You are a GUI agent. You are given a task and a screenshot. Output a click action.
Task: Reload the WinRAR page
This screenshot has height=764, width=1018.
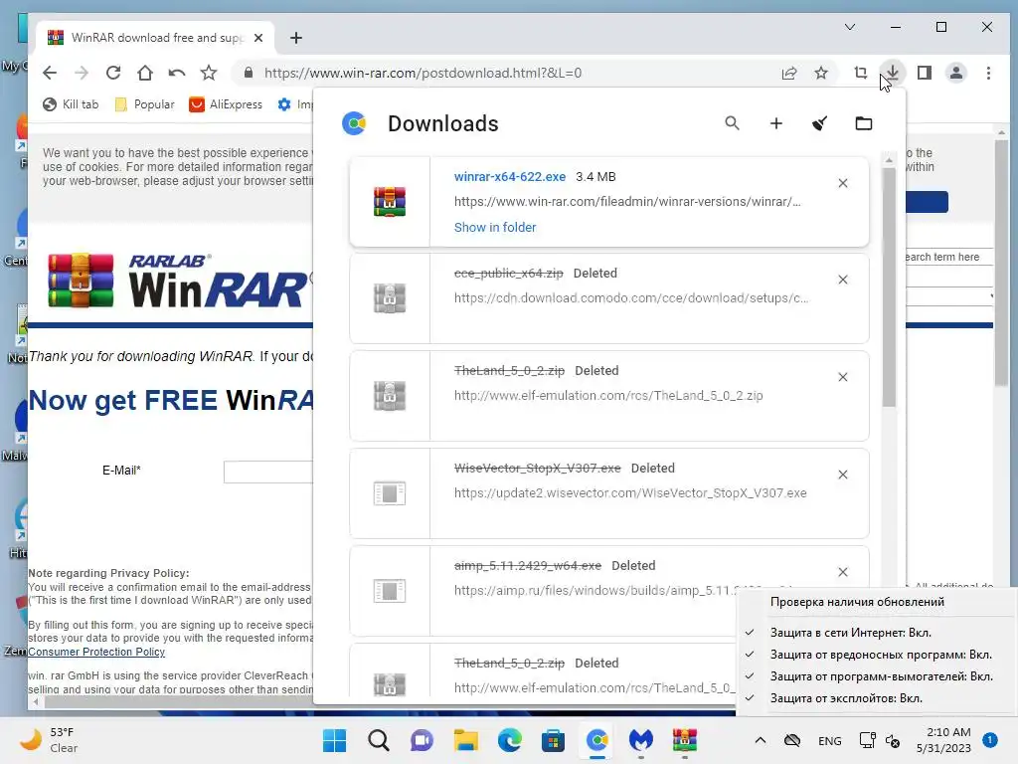pos(113,73)
